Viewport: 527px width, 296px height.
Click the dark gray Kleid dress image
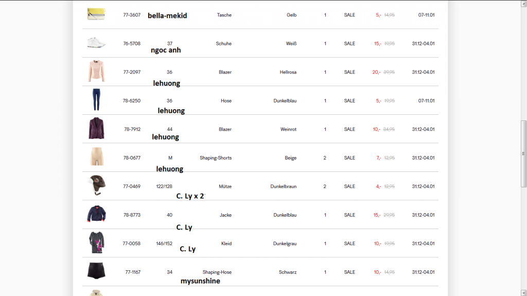coord(96,243)
